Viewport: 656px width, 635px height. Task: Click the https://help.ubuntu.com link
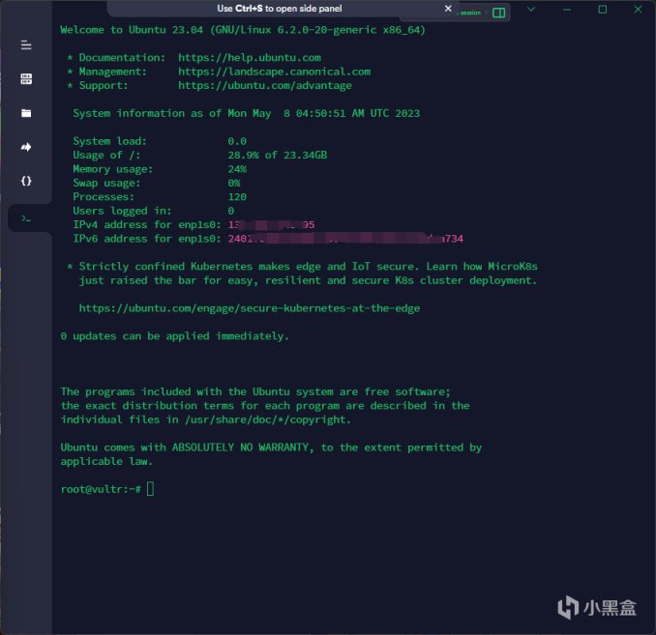(250, 58)
